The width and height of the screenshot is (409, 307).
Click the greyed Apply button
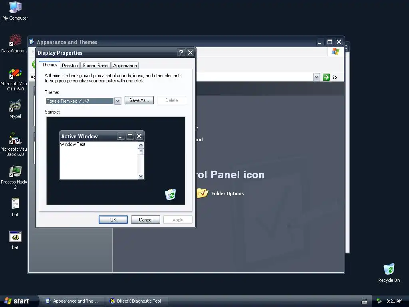(178, 220)
